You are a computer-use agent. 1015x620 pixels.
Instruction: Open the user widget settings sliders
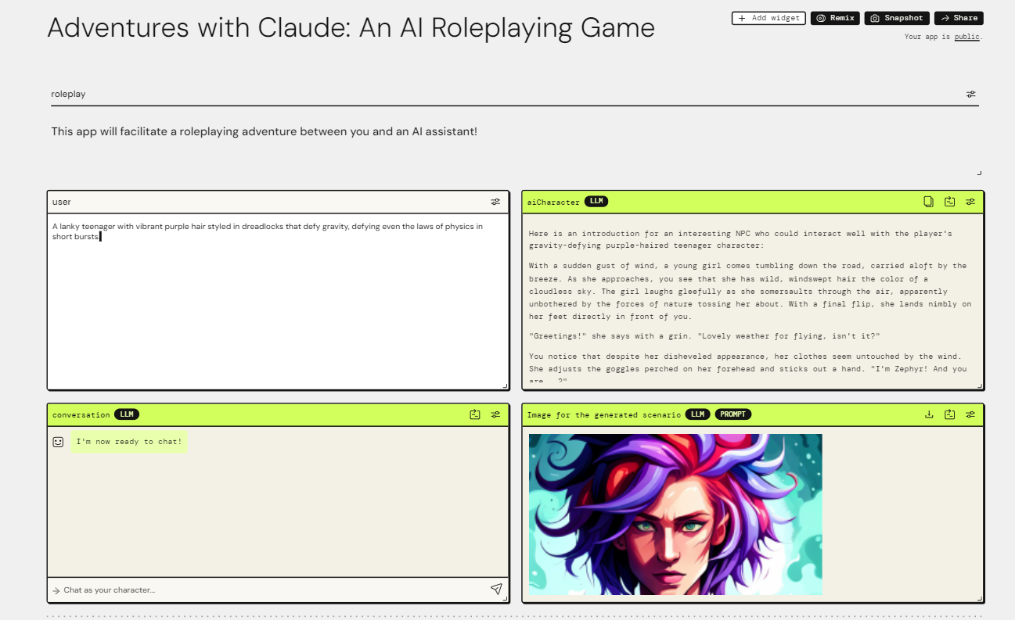495,201
